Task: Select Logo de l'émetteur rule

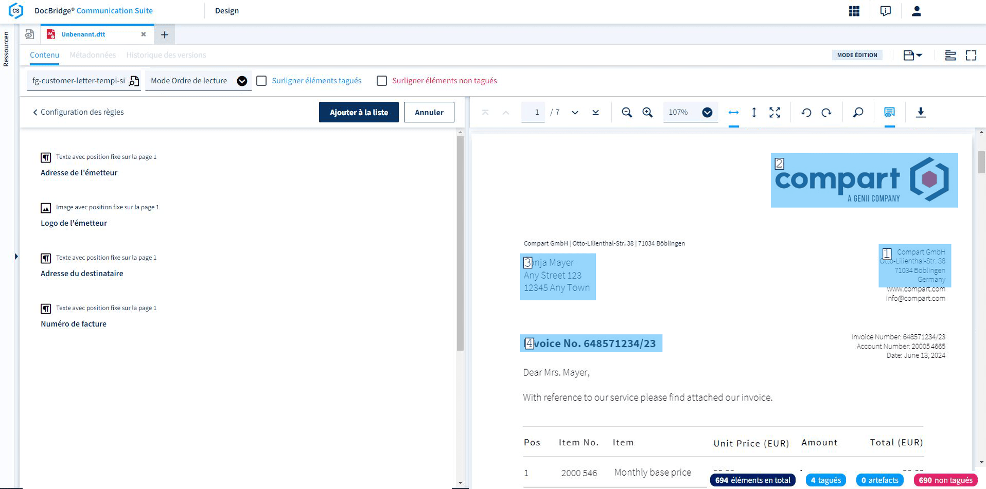Action: click(x=74, y=223)
